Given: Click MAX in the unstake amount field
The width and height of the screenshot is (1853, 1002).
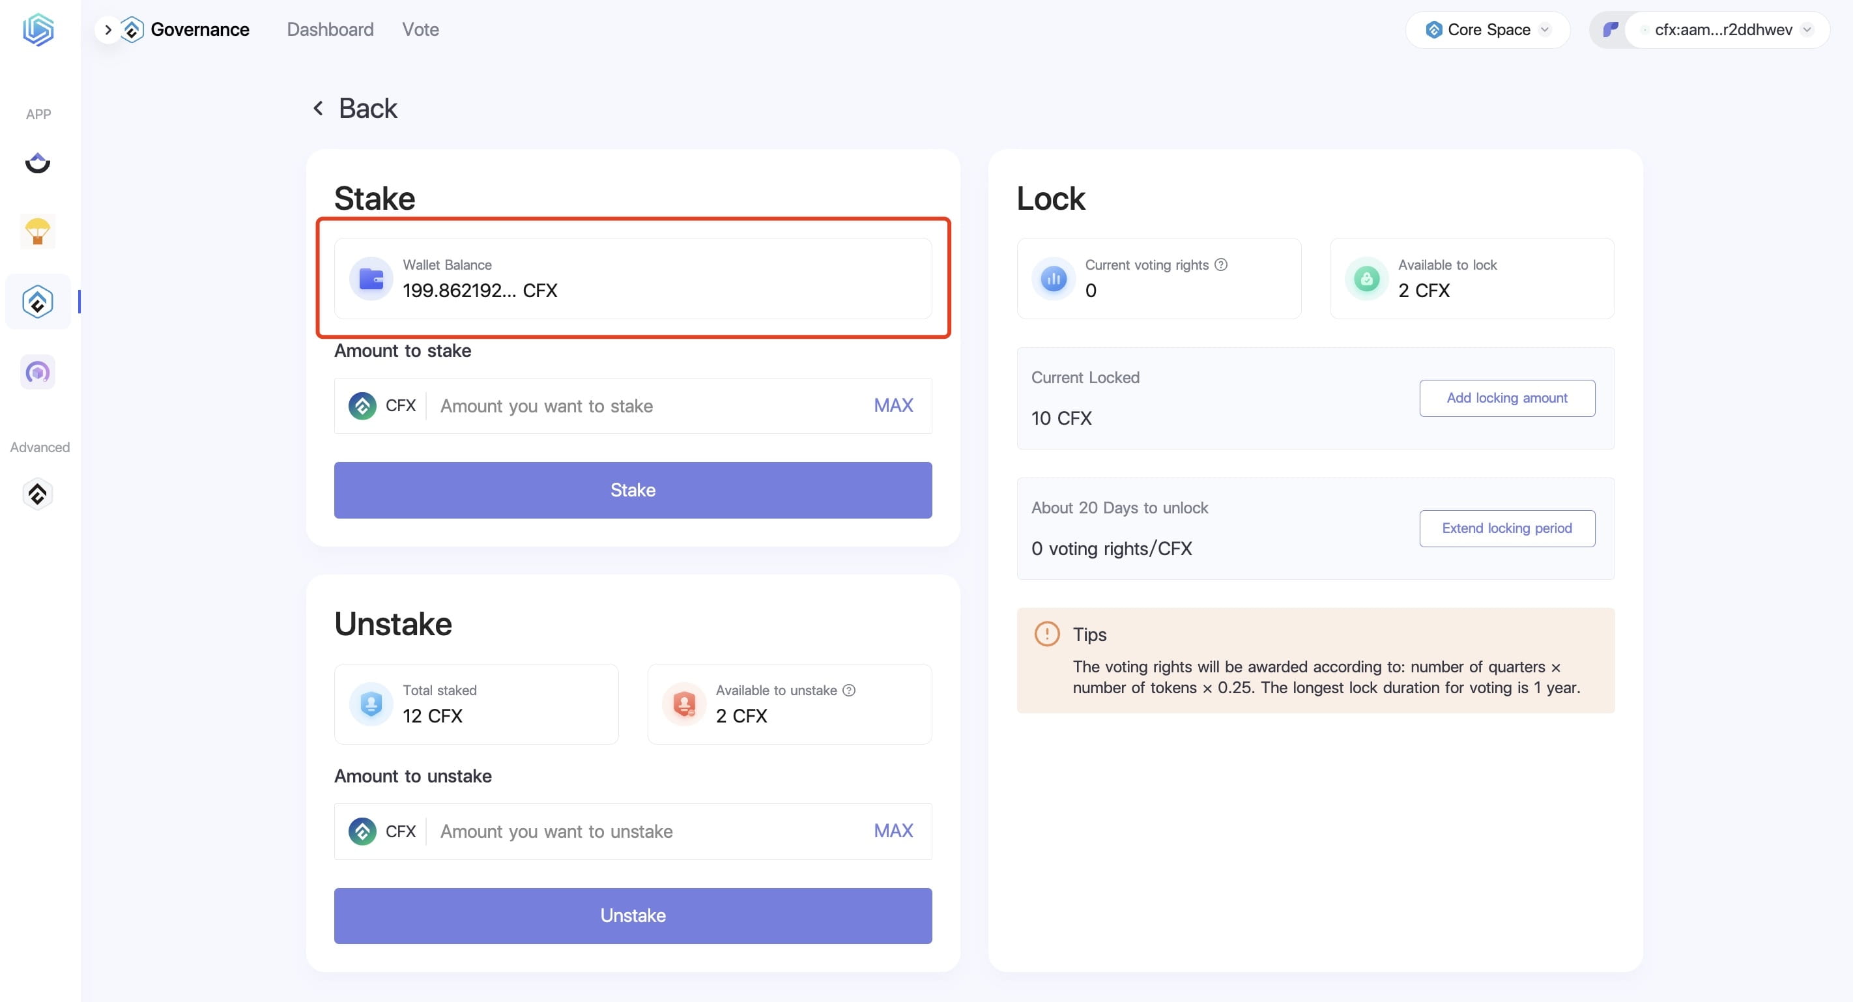Looking at the screenshot, I should pyautogui.click(x=893, y=830).
